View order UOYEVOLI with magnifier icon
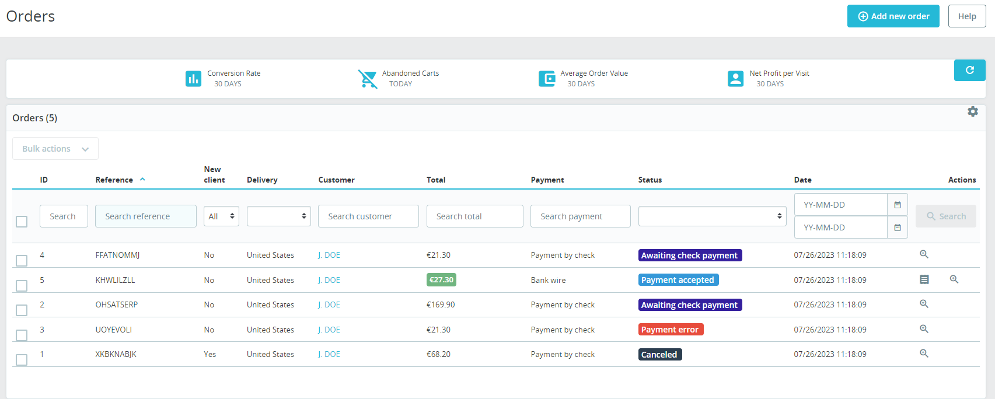995x399 pixels. (x=924, y=329)
